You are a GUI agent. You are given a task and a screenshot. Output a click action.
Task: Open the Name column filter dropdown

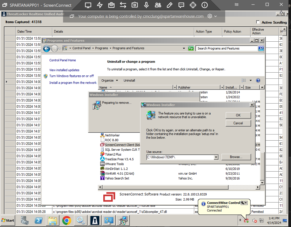tap(175, 87)
